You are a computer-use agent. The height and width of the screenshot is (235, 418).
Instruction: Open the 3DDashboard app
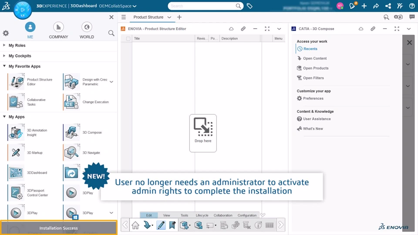(17, 173)
